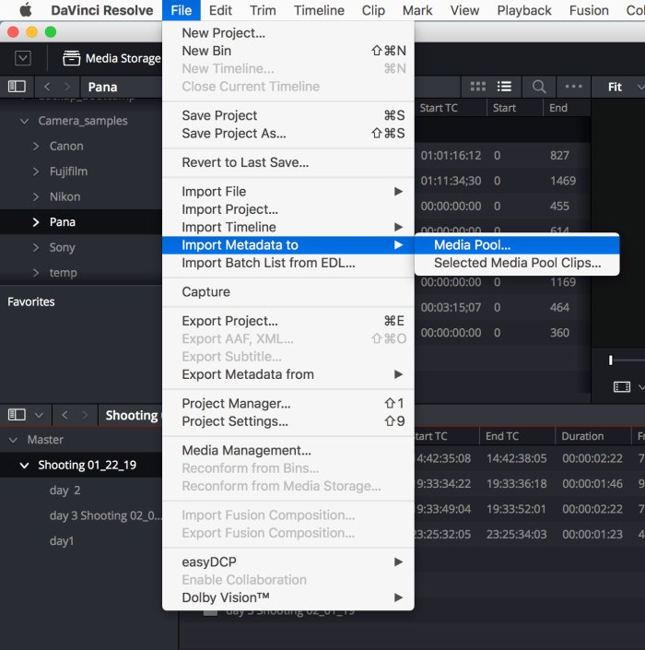Expand the Nikon folder
Viewport: 645px width, 650px height.
[36, 197]
